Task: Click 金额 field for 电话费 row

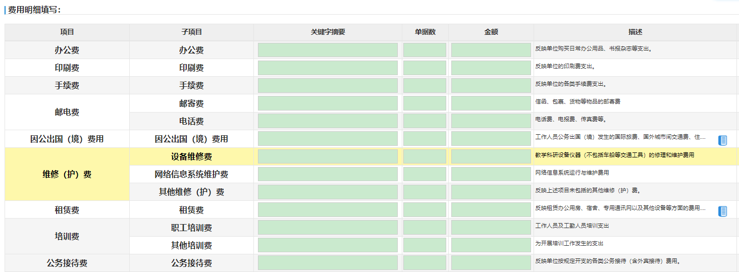Action: [x=491, y=121]
